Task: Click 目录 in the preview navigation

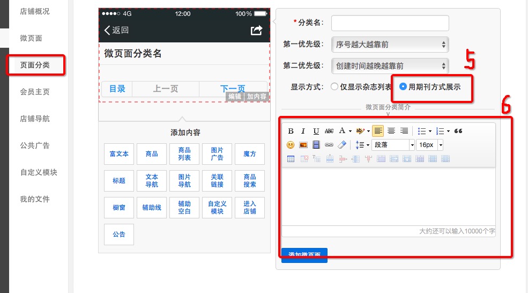Action: point(117,89)
